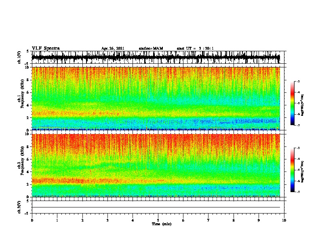Click the time axis tick label "0"

(x=32, y=220)
